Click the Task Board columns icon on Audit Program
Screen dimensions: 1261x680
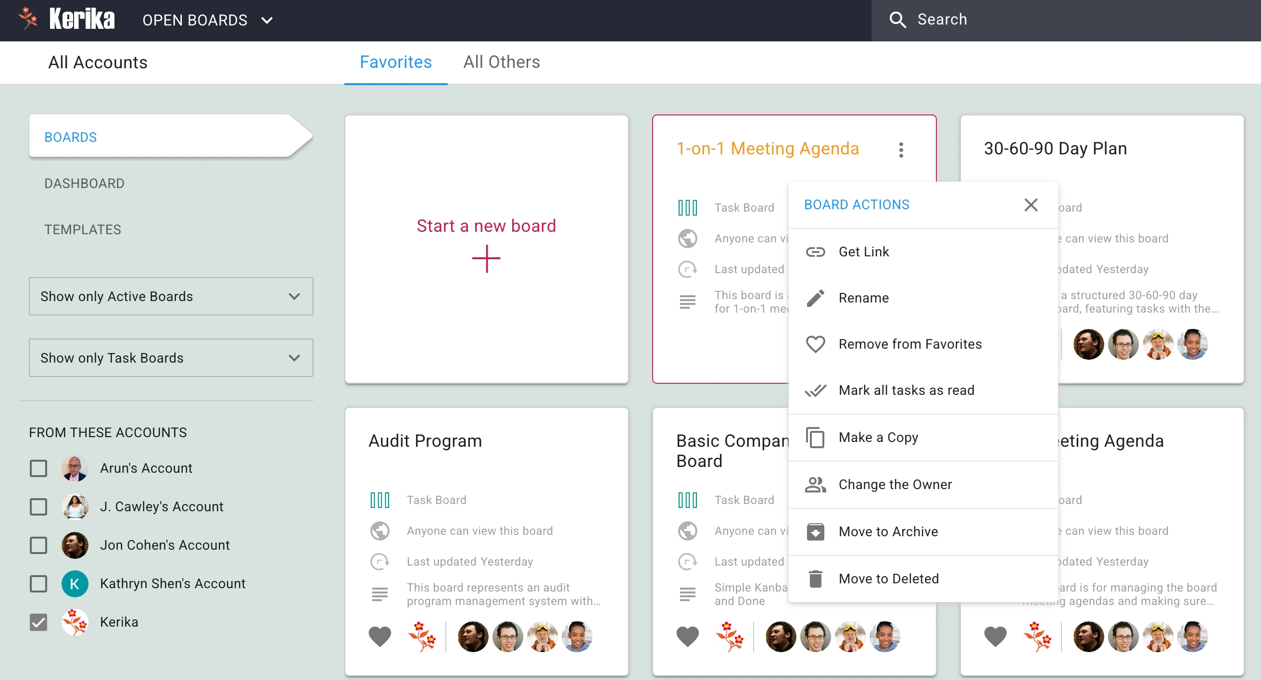[x=379, y=500]
